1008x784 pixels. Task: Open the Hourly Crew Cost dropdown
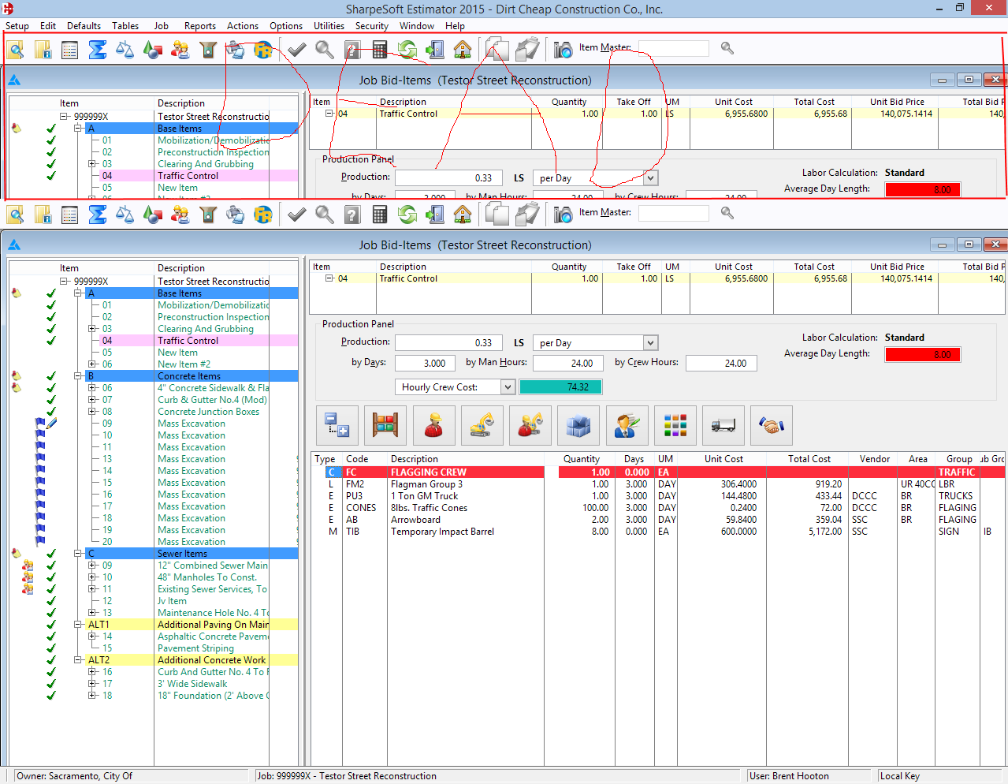point(508,387)
